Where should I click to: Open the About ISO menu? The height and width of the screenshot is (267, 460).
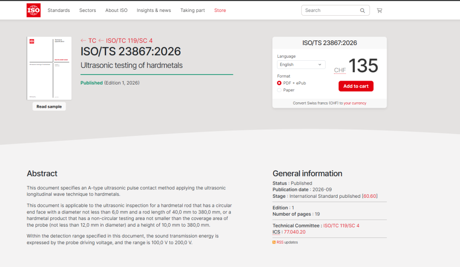116,10
